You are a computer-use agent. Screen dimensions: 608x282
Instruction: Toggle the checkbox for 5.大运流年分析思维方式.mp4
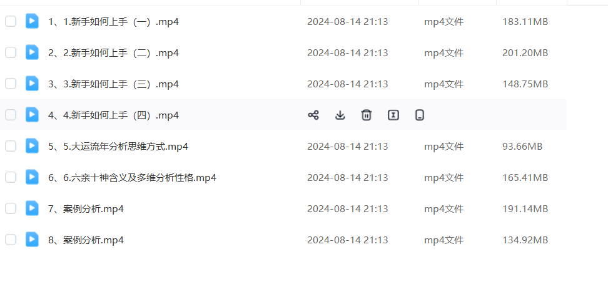pyautogui.click(x=11, y=146)
